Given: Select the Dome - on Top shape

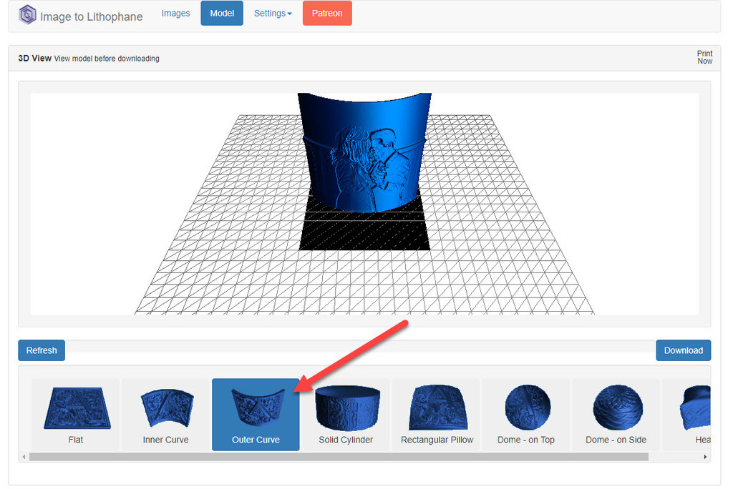Looking at the screenshot, I should coord(526,414).
